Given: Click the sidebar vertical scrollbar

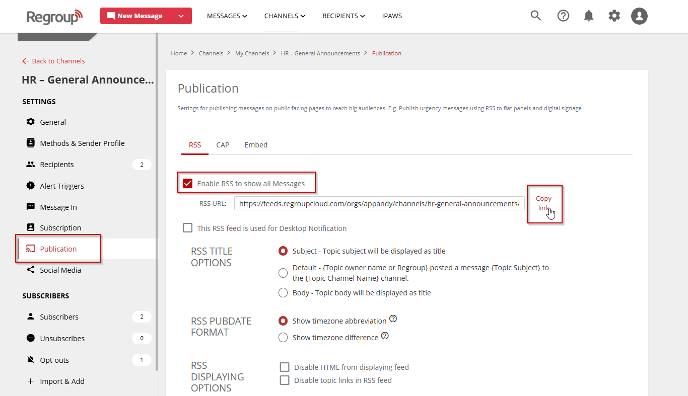Looking at the screenshot, I should [x=157, y=201].
